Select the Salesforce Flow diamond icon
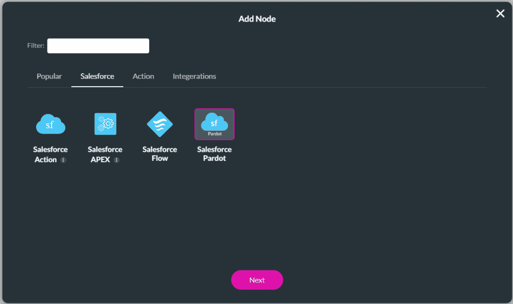The height and width of the screenshot is (304, 513). click(x=159, y=124)
